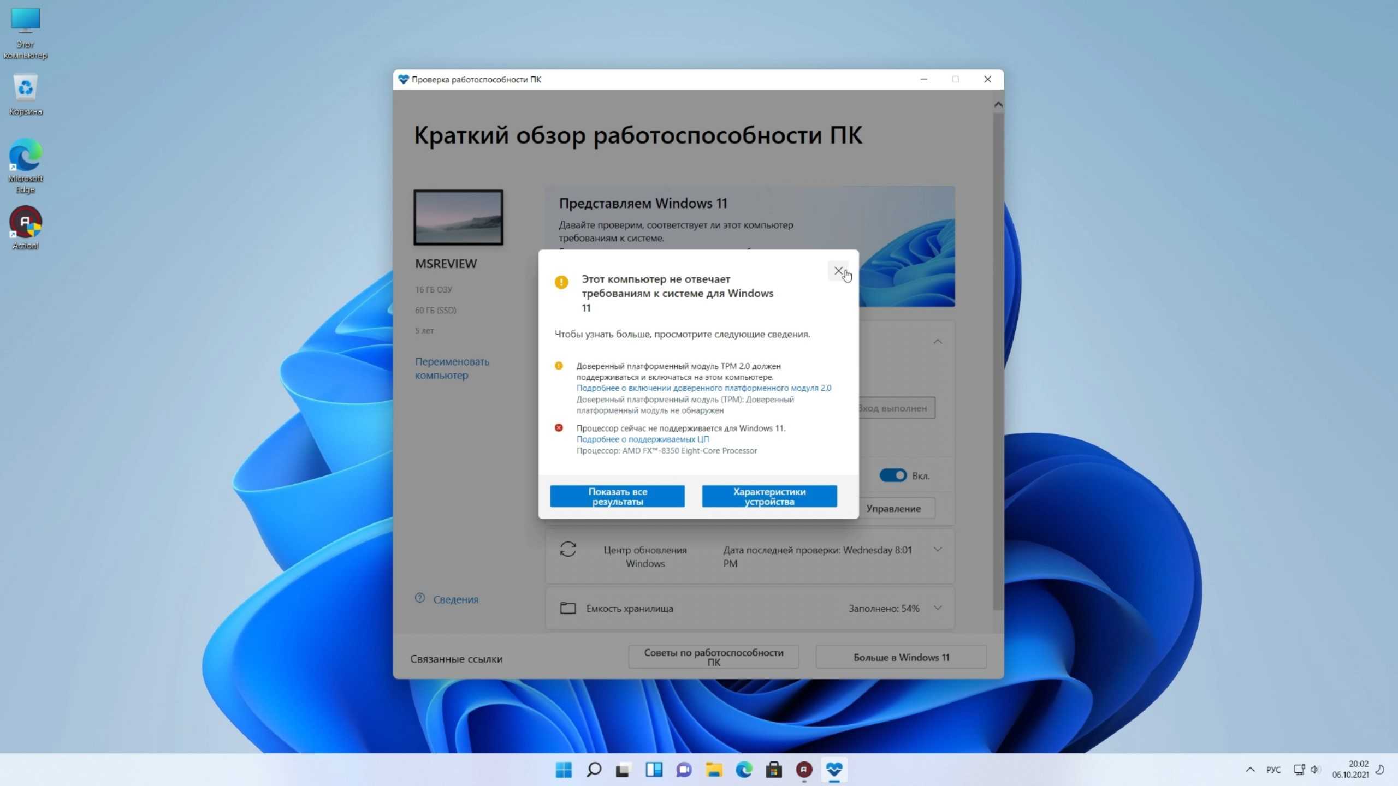Image resolution: width=1398 pixels, height=786 pixels.
Task: Open 'Сведения' link in sidebar
Action: point(455,599)
